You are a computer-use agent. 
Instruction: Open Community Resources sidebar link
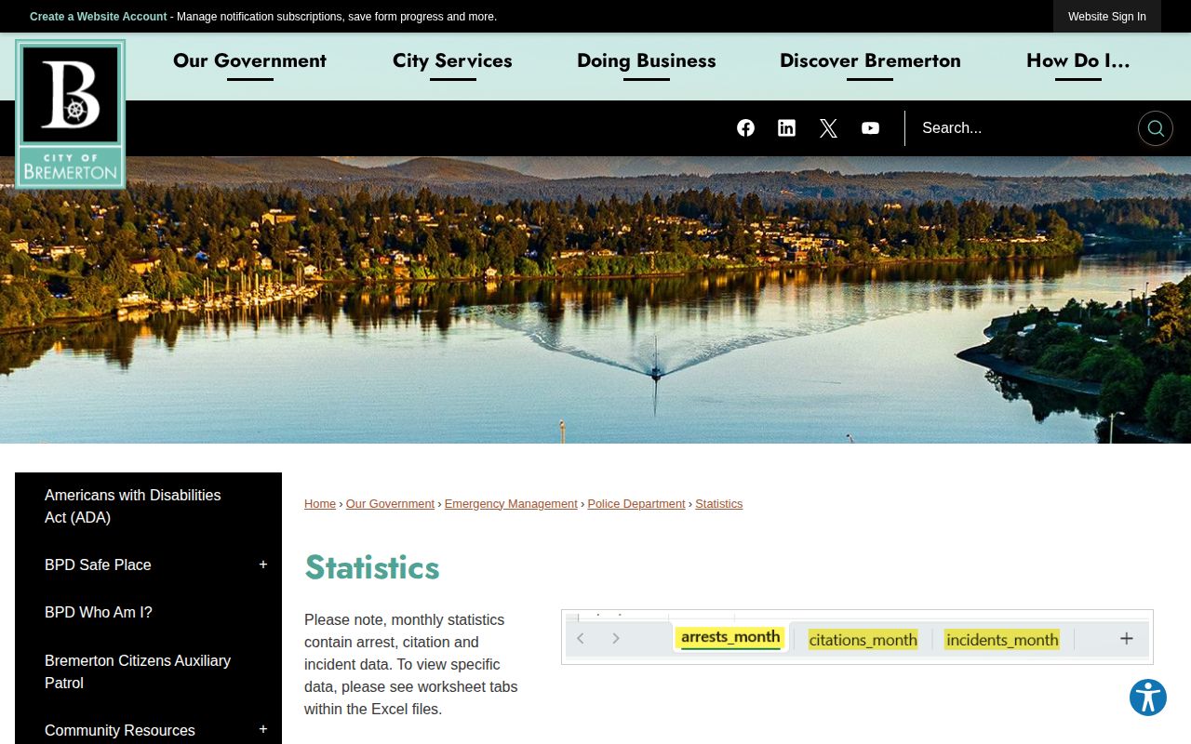120,730
